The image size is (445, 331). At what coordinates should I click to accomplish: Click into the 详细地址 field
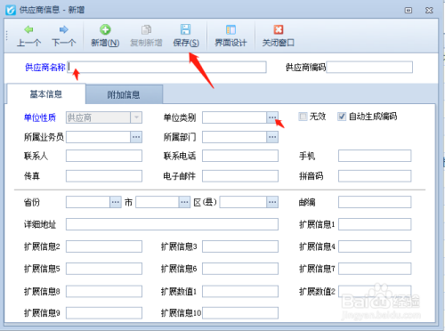[x=172, y=224]
